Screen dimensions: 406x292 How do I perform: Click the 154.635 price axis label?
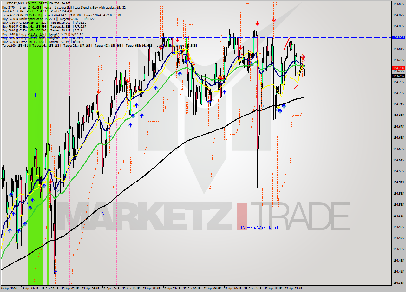pos(398,149)
